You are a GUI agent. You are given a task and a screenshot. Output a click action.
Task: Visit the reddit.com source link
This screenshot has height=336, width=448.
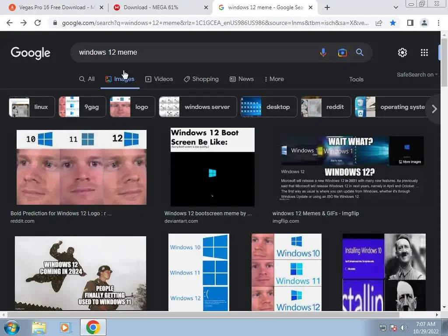tap(22, 221)
